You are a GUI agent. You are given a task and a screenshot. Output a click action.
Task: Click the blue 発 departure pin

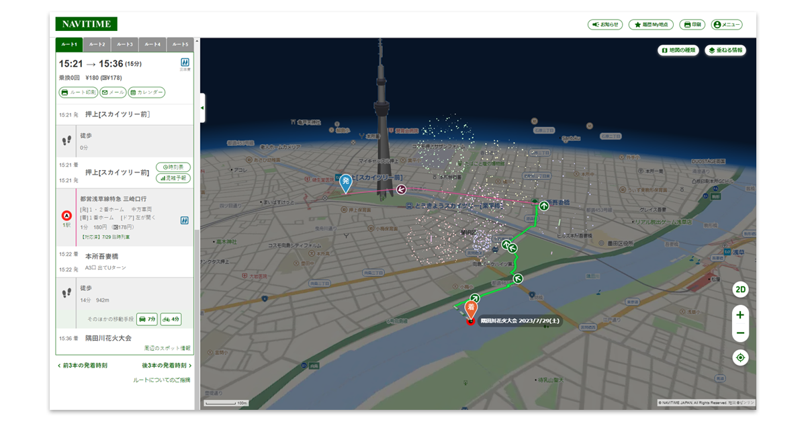point(346,183)
